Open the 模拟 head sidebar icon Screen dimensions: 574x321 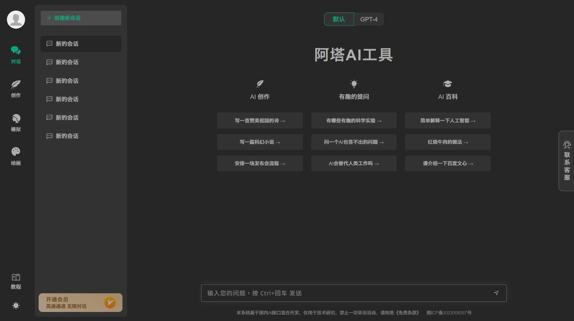click(x=16, y=118)
